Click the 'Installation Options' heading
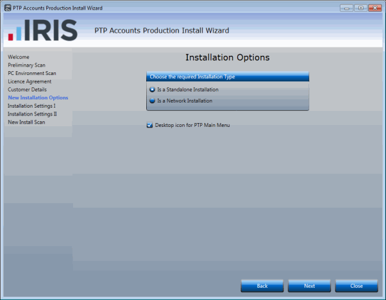Image resolution: width=386 pixels, height=300 pixels. pos(228,57)
